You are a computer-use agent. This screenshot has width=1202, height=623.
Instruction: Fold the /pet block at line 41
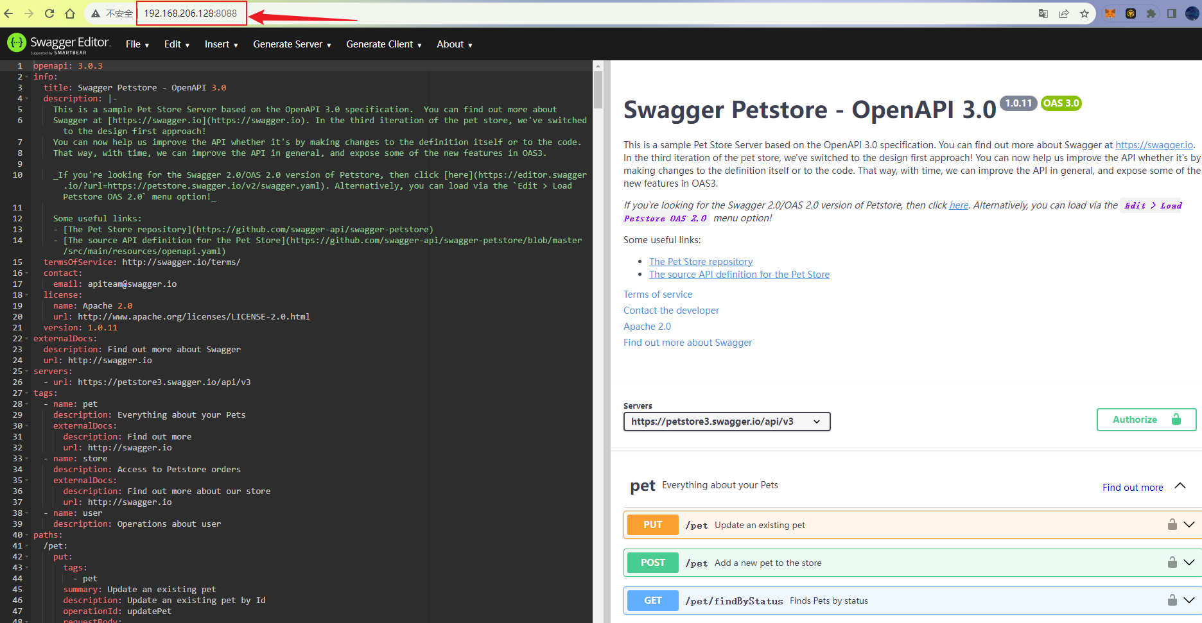click(27, 546)
